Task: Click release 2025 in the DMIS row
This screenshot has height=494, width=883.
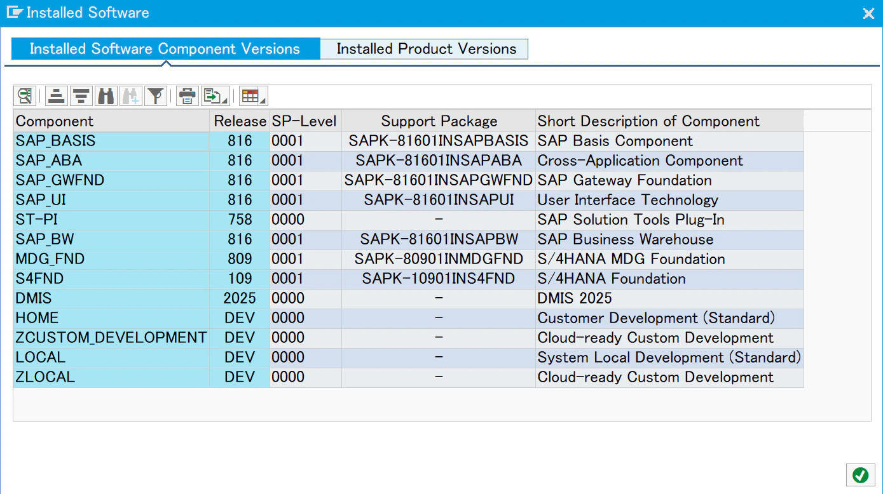Action: point(240,298)
